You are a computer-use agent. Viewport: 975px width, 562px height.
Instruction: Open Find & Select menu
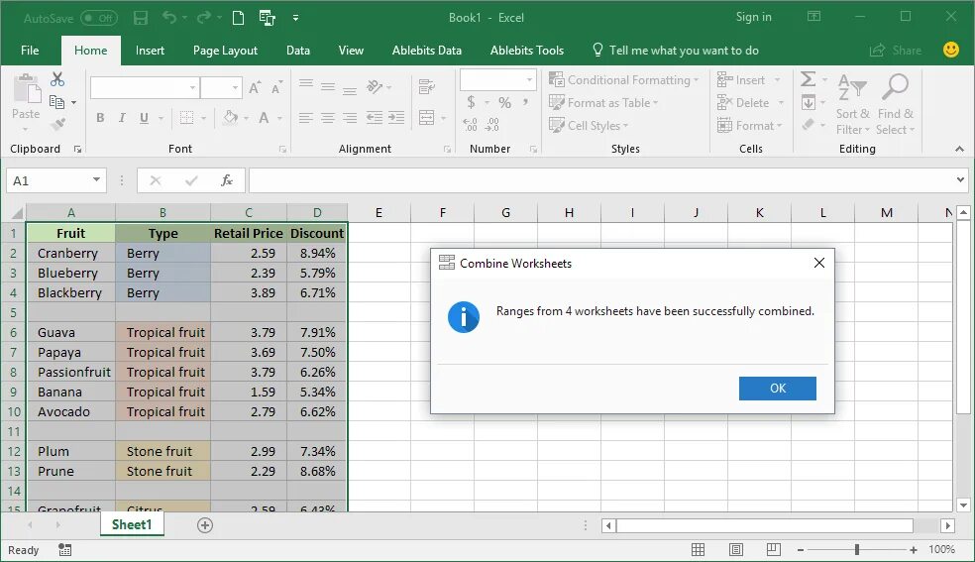click(x=896, y=104)
